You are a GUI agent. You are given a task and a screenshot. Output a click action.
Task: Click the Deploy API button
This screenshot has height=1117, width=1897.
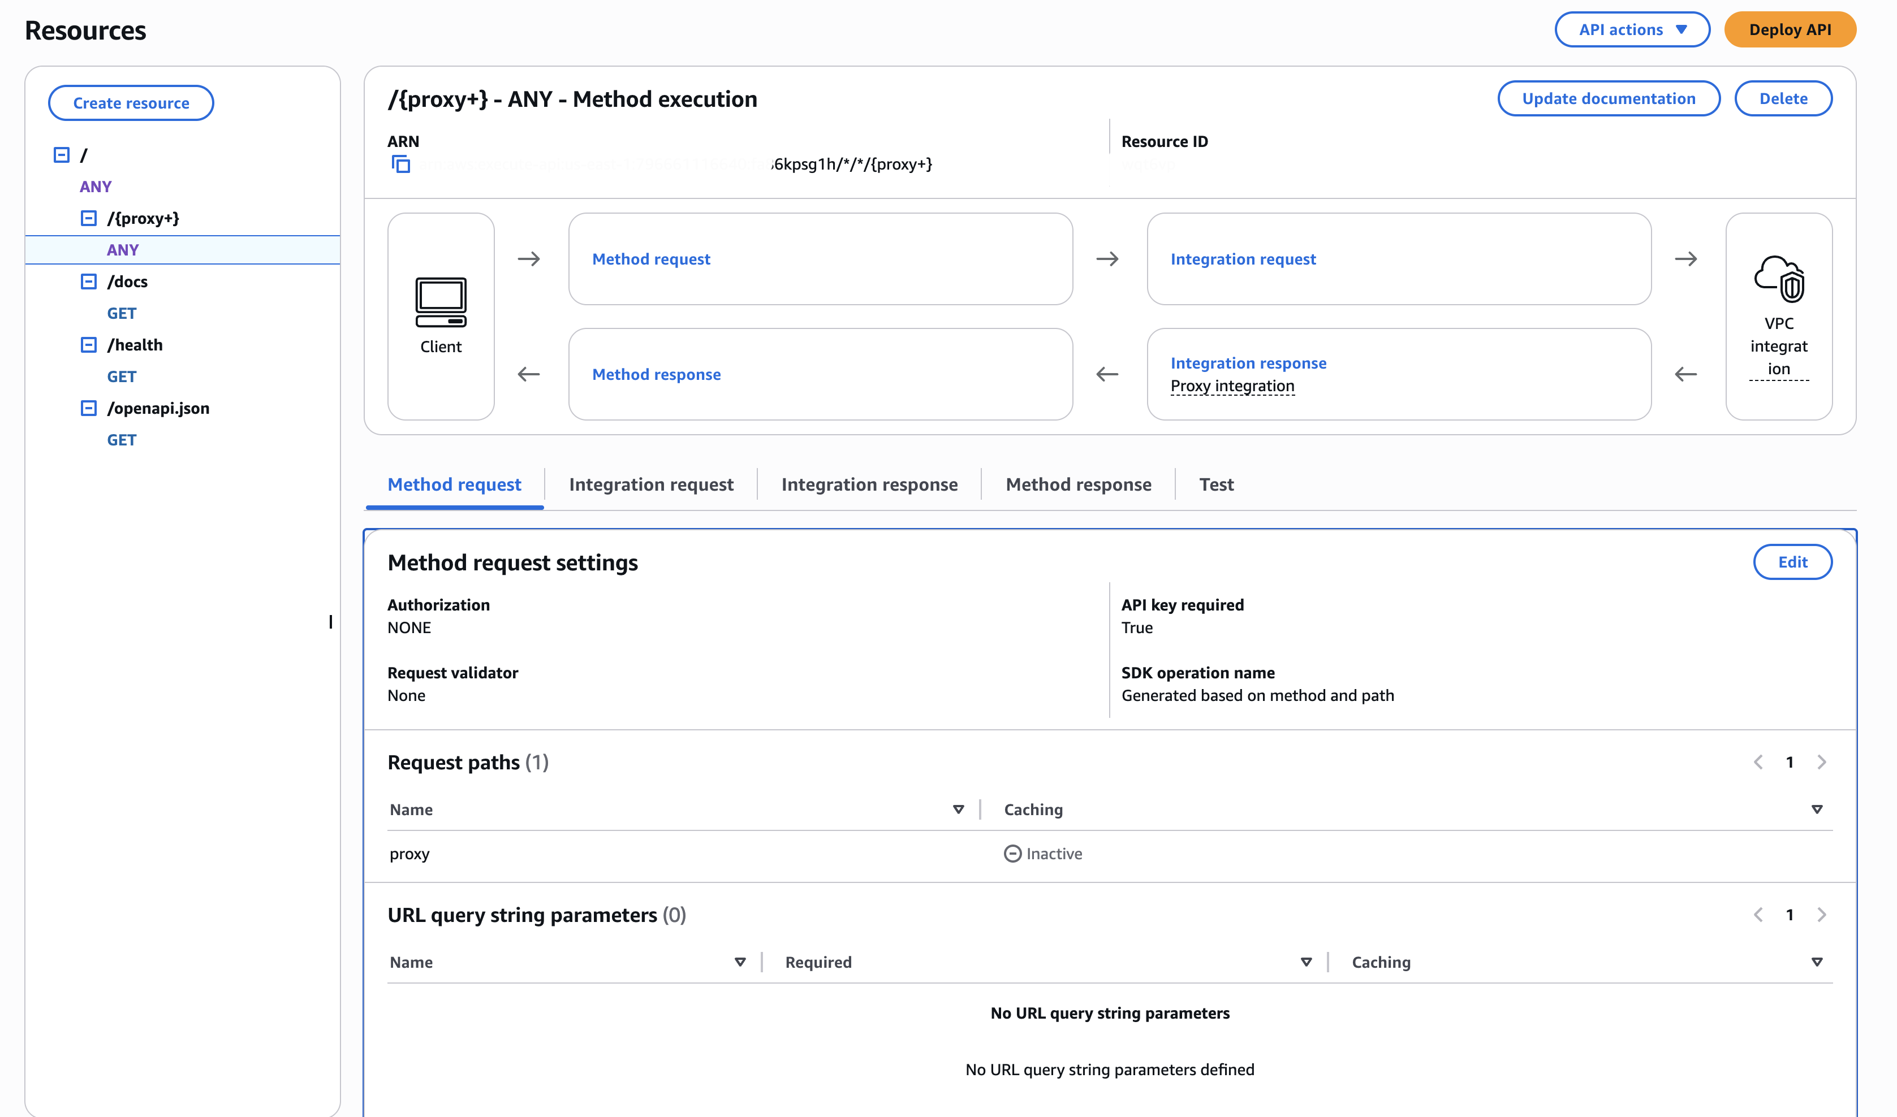pos(1790,30)
